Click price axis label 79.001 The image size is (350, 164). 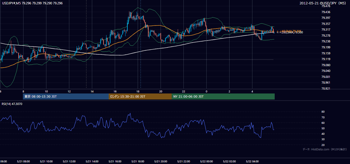326,77
